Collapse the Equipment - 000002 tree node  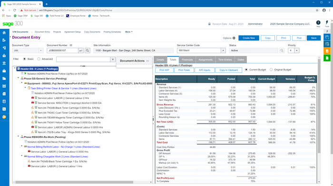(22, 83)
